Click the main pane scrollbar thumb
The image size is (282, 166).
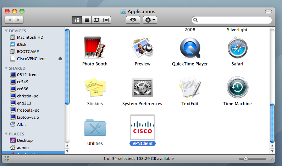tap(272, 123)
